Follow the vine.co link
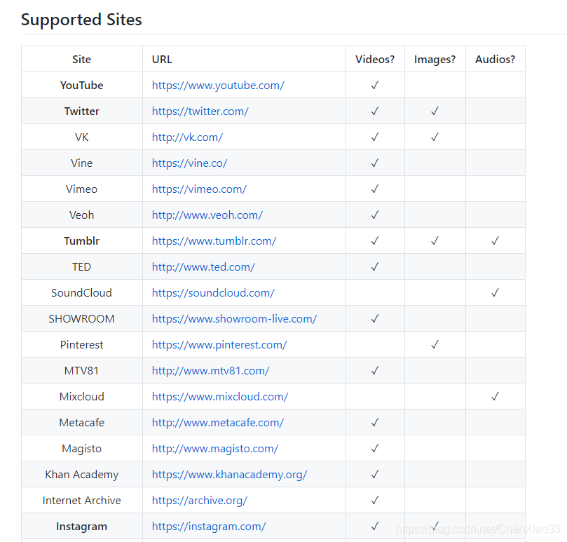 pyautogui.click(x=189, y=163)
